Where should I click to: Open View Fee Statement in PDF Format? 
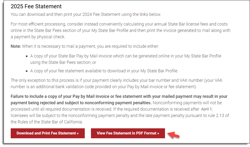(x=128, y=133)
